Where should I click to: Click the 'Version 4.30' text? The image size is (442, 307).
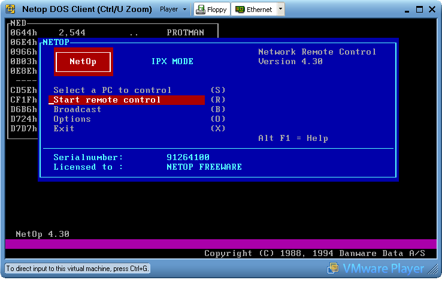tap(290, 61)
